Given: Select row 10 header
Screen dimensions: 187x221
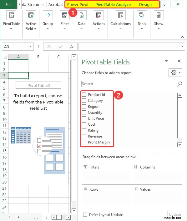Looking at the screenshot, I should 4,119.
